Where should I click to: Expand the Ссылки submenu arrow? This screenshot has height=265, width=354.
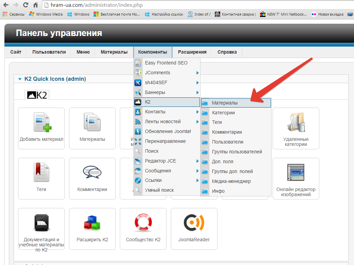pyautogui.click(x=197, y=181)
